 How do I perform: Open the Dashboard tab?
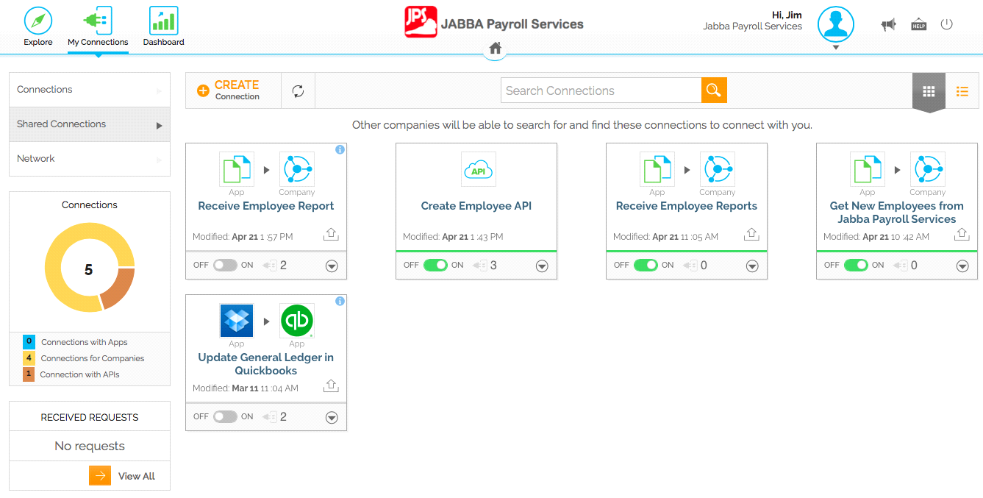coord(163,26)
